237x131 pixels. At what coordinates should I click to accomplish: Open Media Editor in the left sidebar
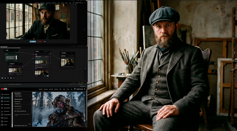point(6,118)
